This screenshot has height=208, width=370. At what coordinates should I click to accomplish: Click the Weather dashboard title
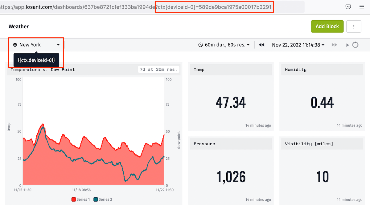point(18,26)
